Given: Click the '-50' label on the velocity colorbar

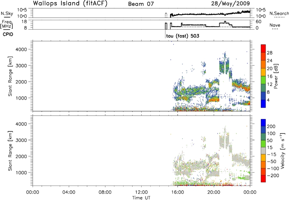Looking at the screenshot, I should (272, 161).
